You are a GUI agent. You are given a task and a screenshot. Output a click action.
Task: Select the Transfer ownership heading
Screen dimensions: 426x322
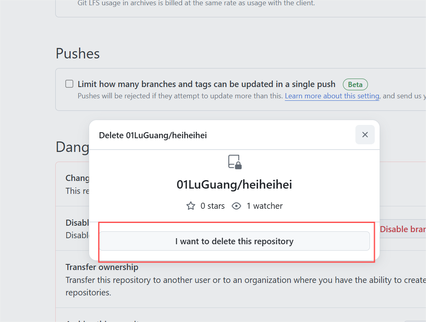pyautogui.click(x=102, y=267)
